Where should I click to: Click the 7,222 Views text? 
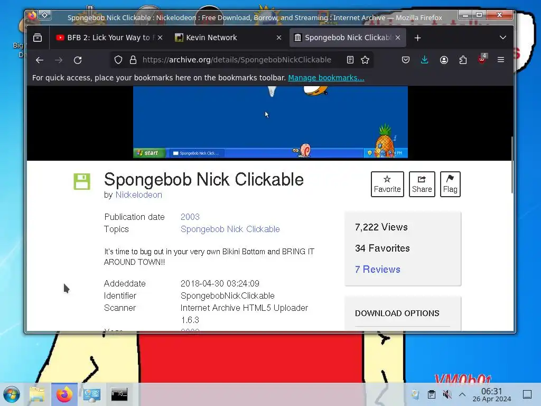[381, 227]
